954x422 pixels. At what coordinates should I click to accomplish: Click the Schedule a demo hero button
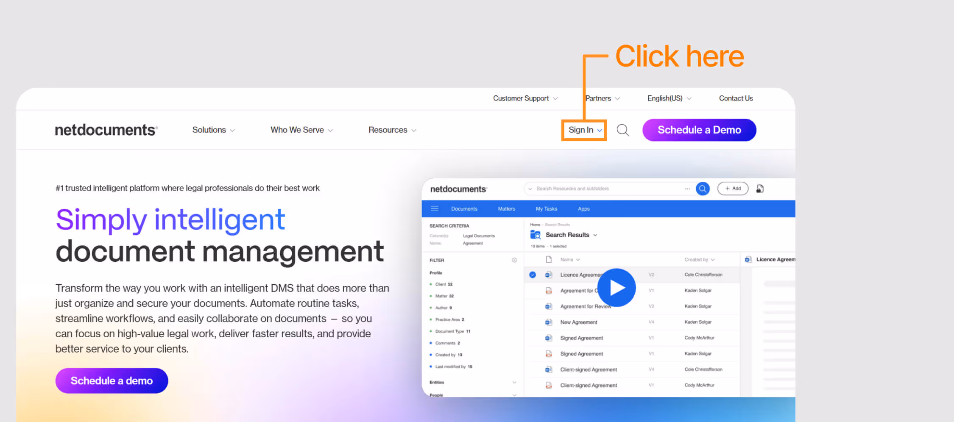(x=112, y=380)
